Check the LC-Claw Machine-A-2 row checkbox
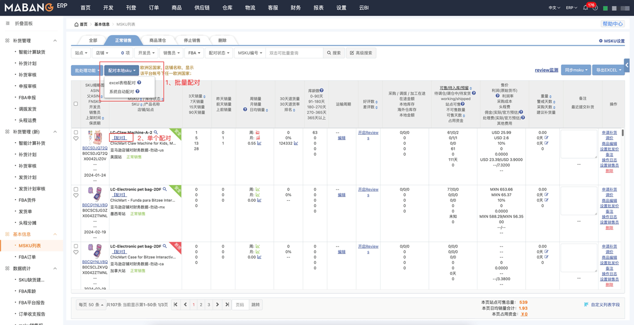 tap(76, 132)
